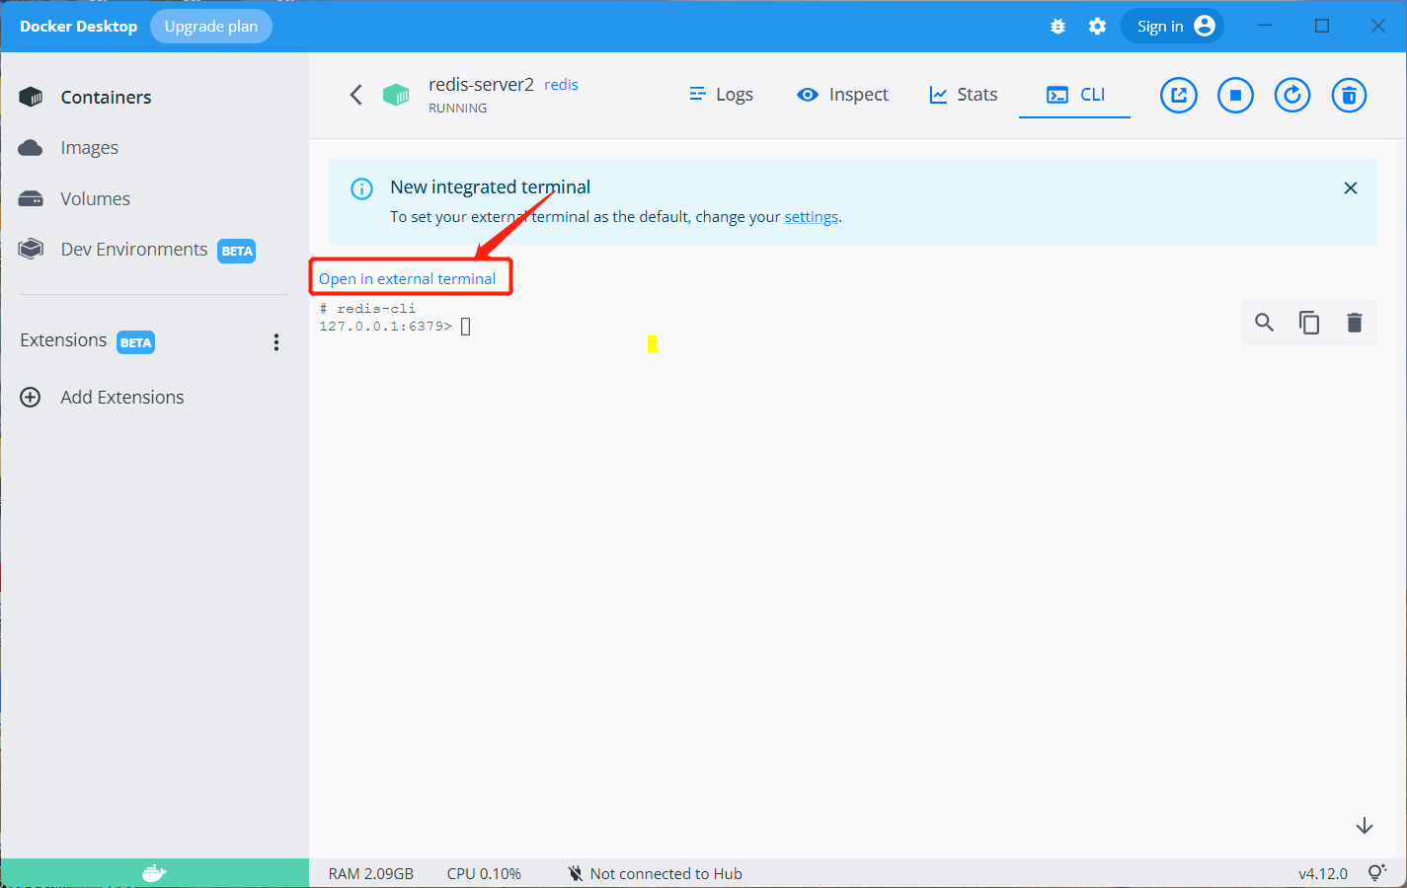Open the settings link in notice

point(812,217)
